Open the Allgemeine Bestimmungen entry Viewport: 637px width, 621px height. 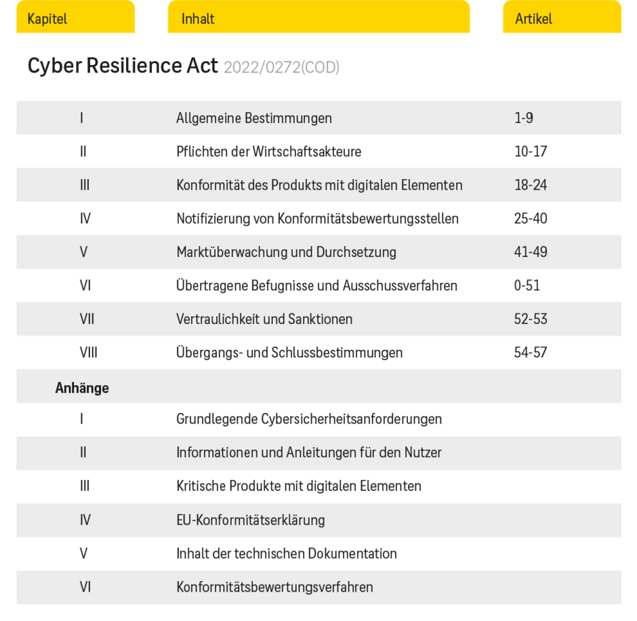coord(254,118)
